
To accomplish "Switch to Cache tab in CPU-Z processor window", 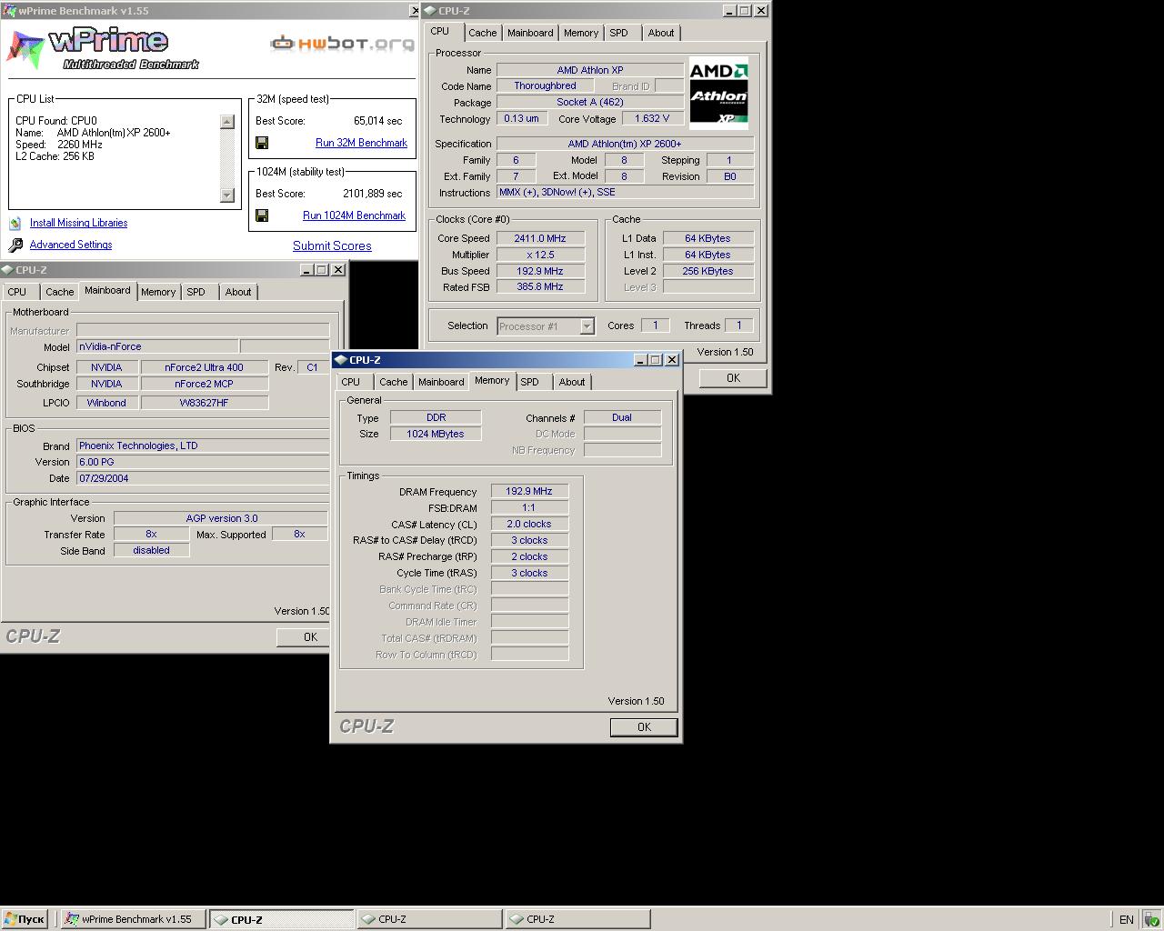I will coord(482,33).
